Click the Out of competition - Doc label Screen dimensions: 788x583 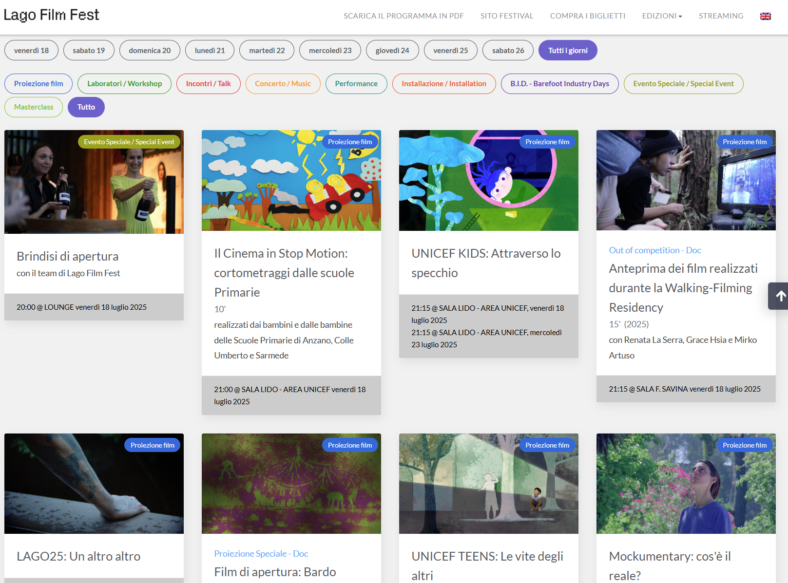pos(654,250)
